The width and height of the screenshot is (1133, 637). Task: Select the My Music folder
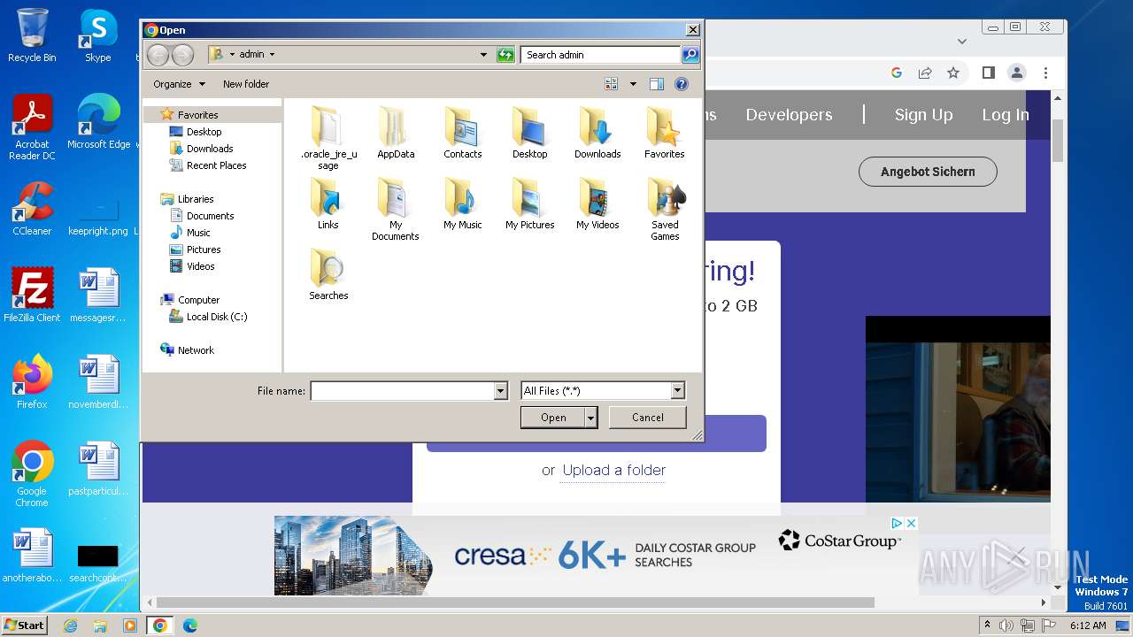click(x=463, y=203)
